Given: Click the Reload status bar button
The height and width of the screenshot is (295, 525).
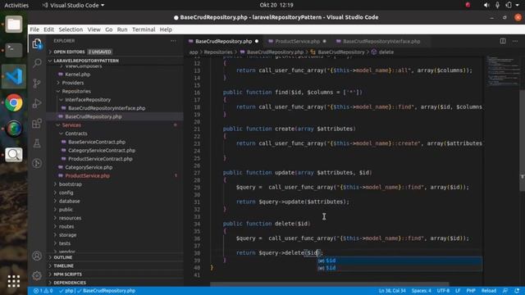Looking at the screenshot, I should (x=489, y=291).
